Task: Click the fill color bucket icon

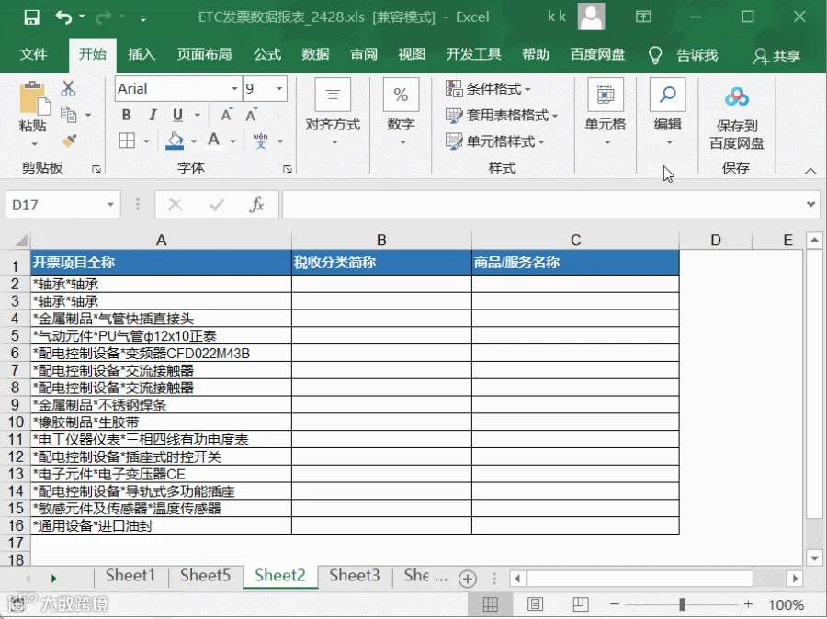Action: click(x=175, y=141)
